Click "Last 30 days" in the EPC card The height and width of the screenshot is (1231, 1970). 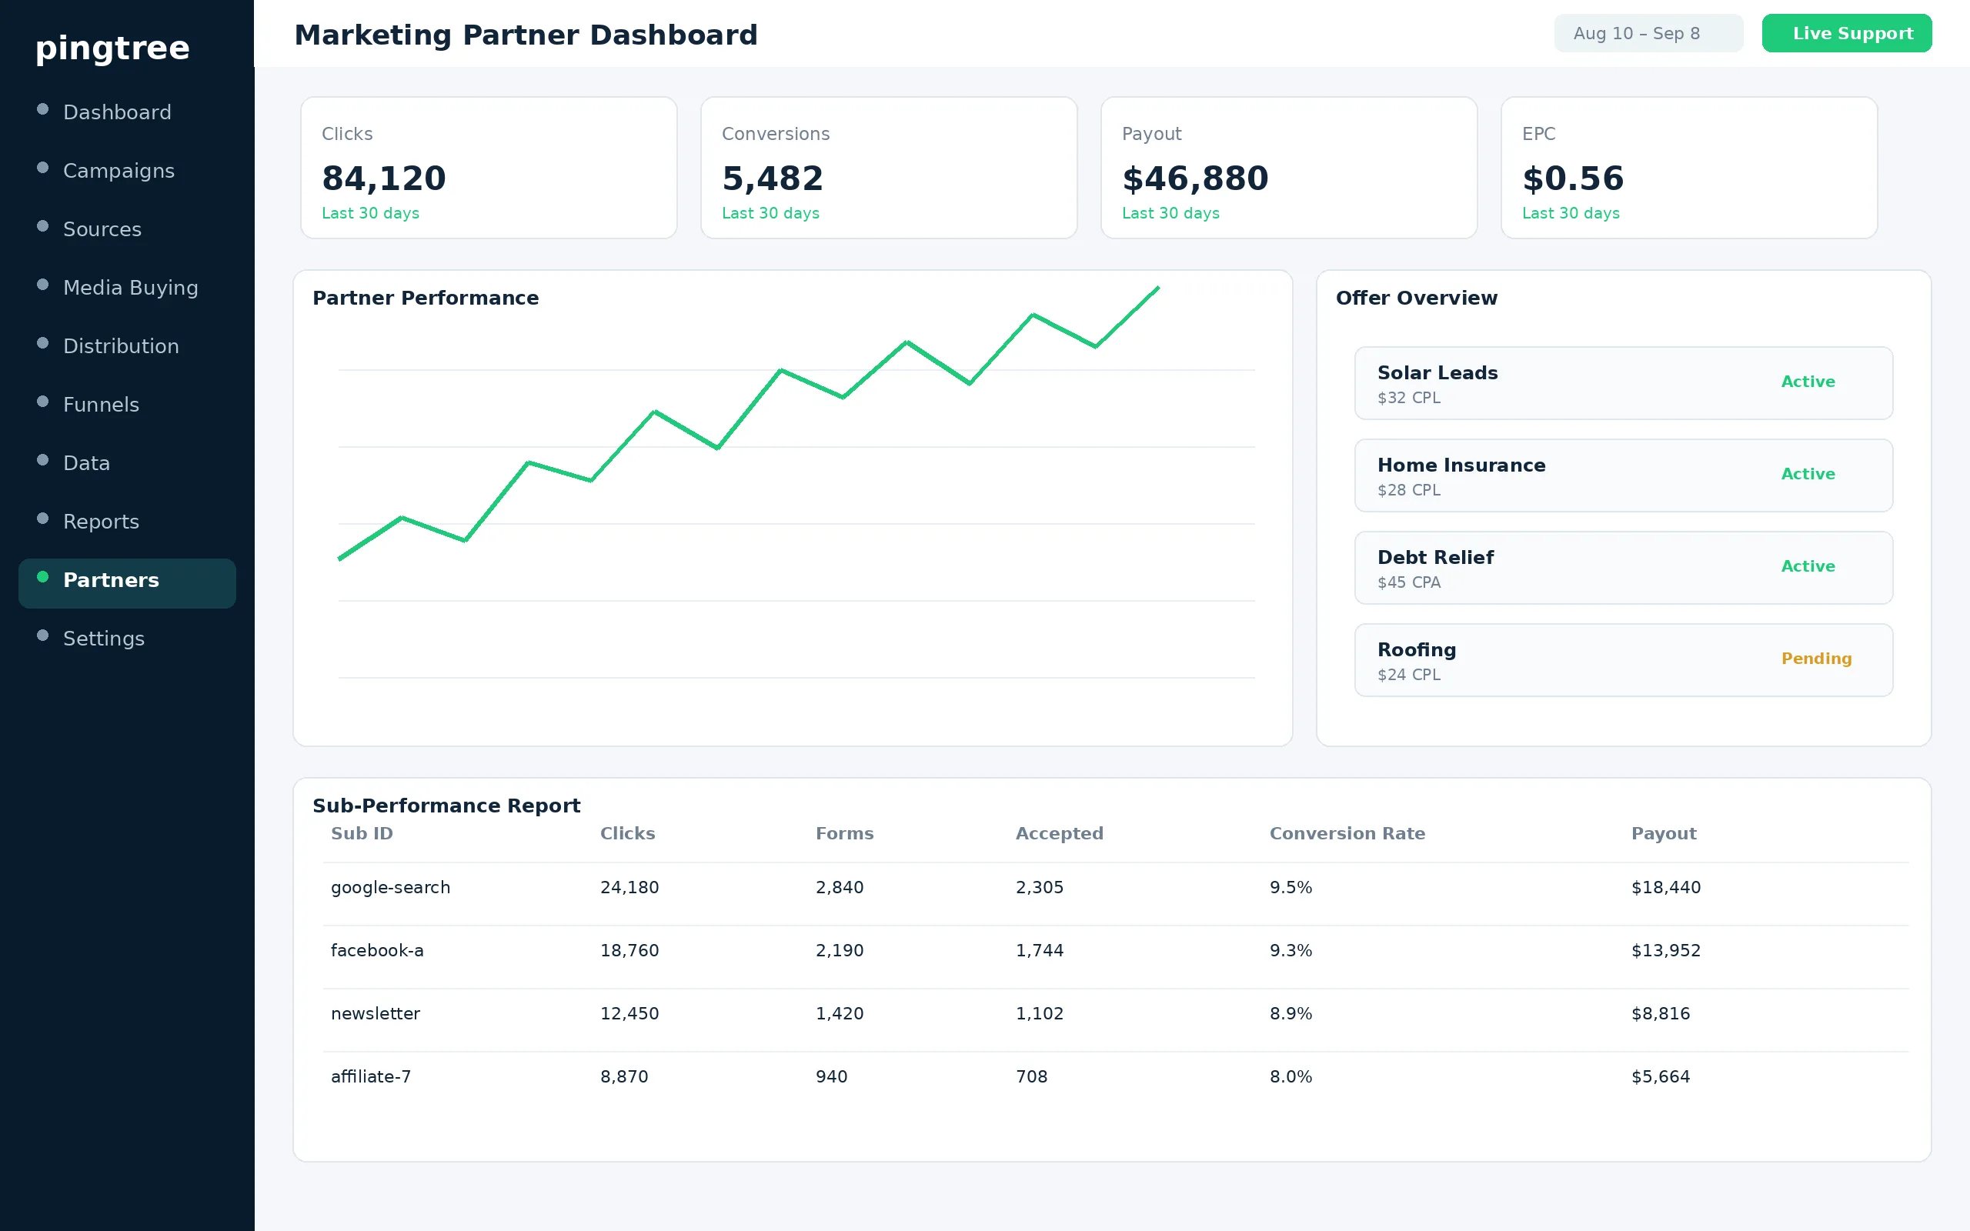coord(1571,213)
